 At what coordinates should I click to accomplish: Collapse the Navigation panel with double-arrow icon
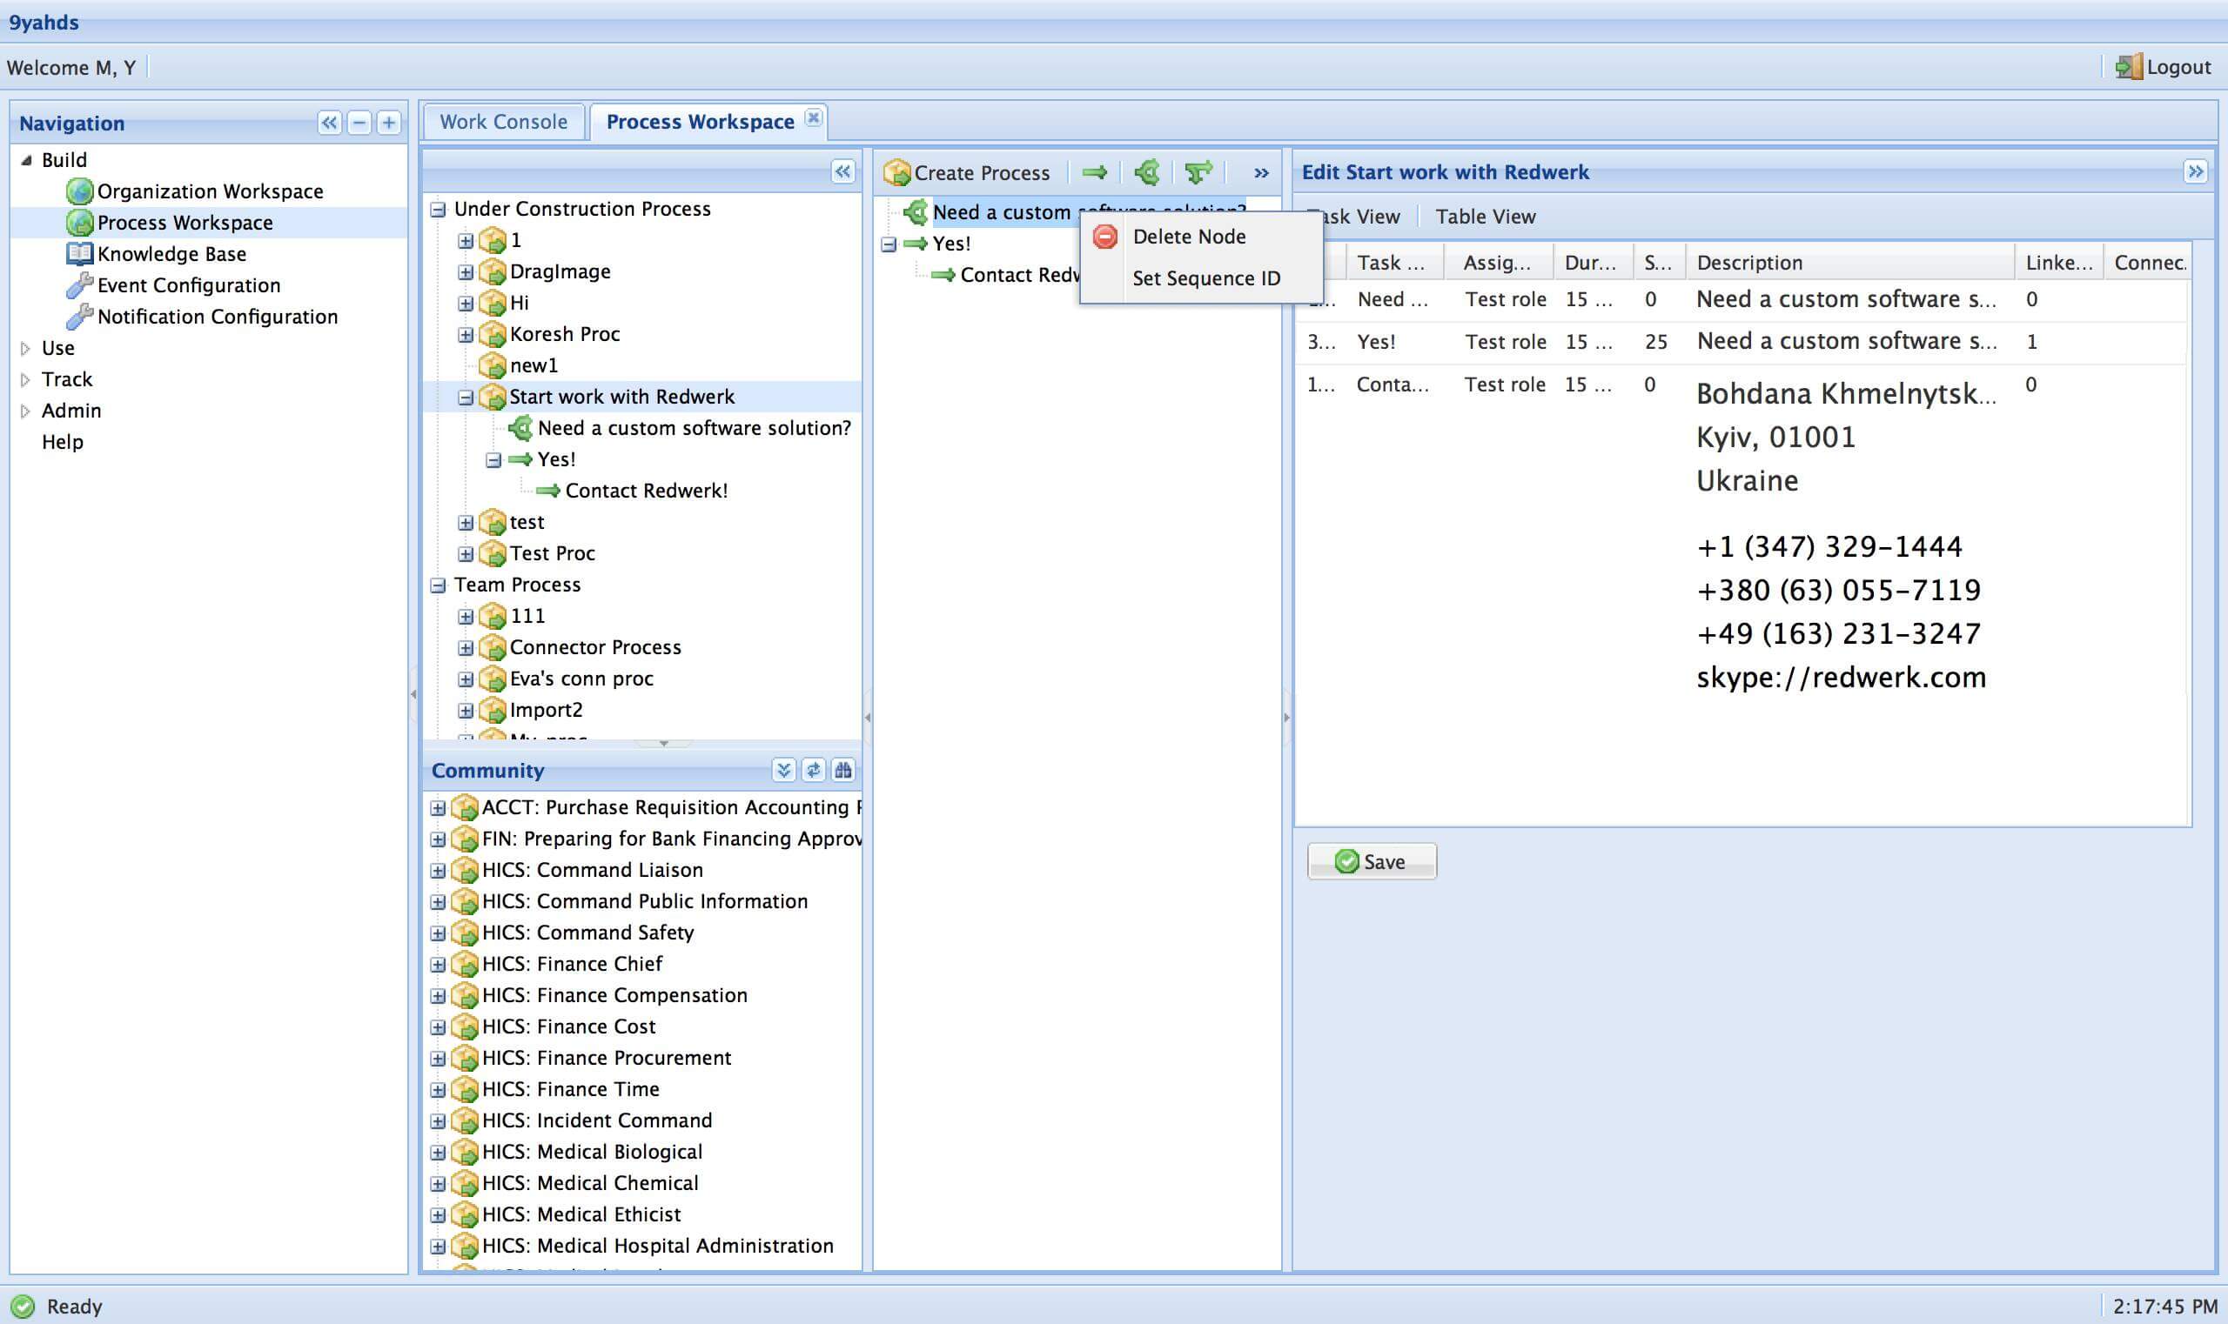(x=329, y=124)
